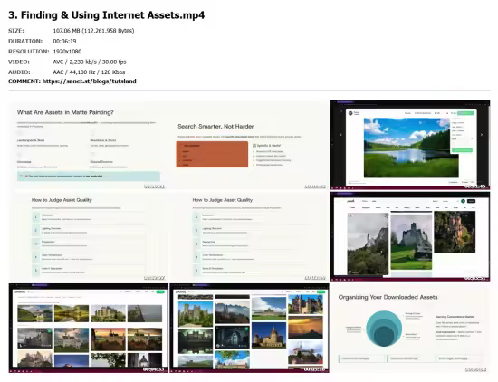Open the author avatar above the lake photo

[350, 113]
